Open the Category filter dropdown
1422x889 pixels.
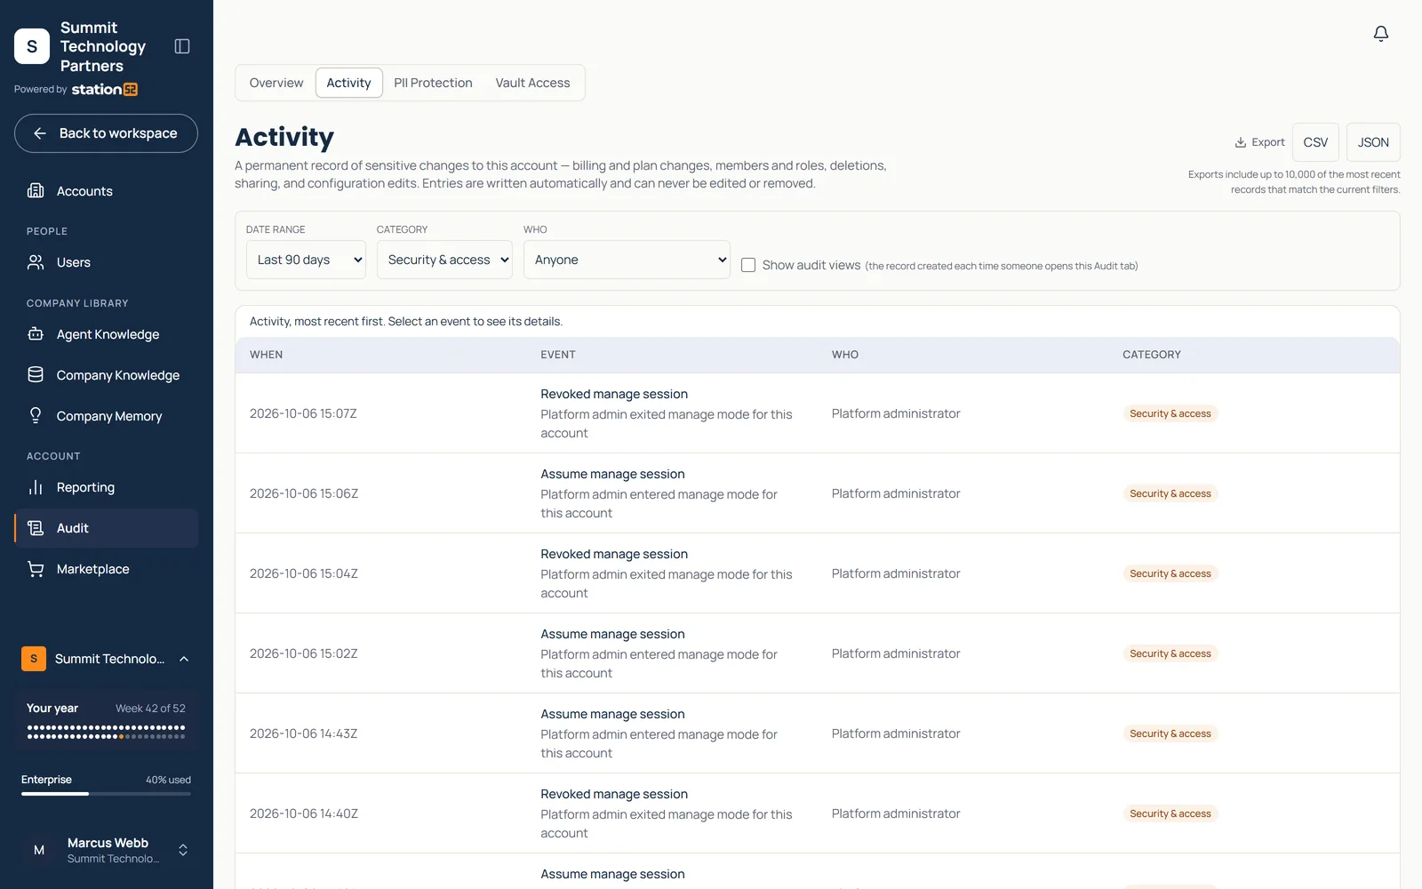(444, 260)
